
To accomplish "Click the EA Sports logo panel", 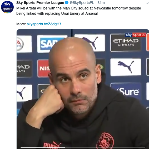I will pos(24,44).
